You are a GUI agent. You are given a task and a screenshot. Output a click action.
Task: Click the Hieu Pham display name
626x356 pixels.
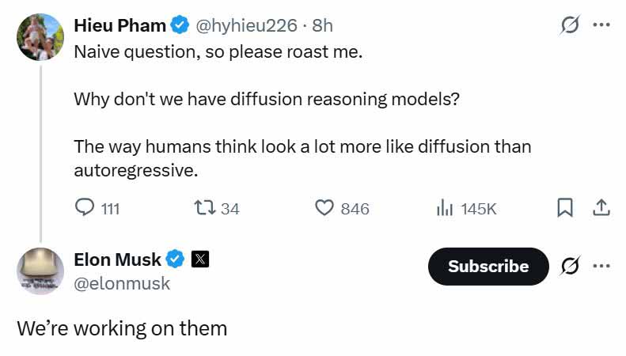coord(120,25)
